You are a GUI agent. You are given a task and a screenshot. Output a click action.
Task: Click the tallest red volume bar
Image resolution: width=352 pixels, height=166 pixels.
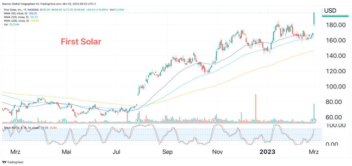(255, 108)
